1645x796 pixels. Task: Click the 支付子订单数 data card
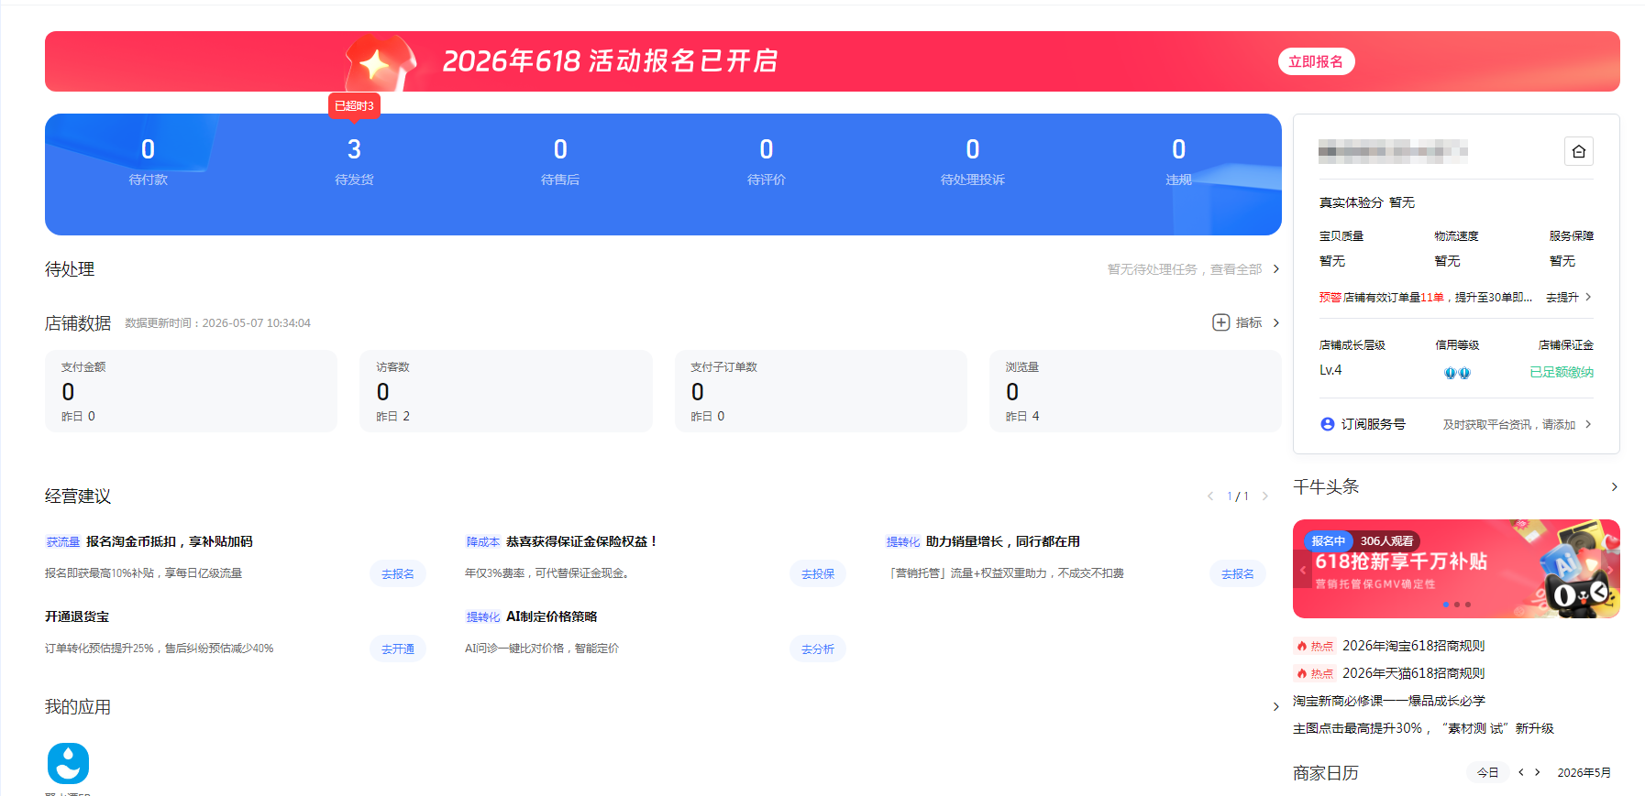pyautogui.click(x=821, y=391)
